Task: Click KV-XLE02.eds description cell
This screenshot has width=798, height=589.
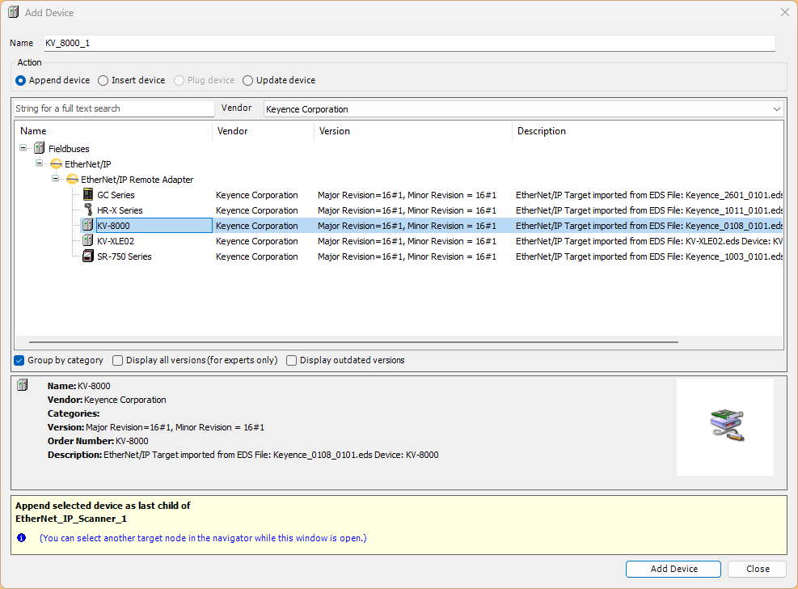Action: pos(649,241)
